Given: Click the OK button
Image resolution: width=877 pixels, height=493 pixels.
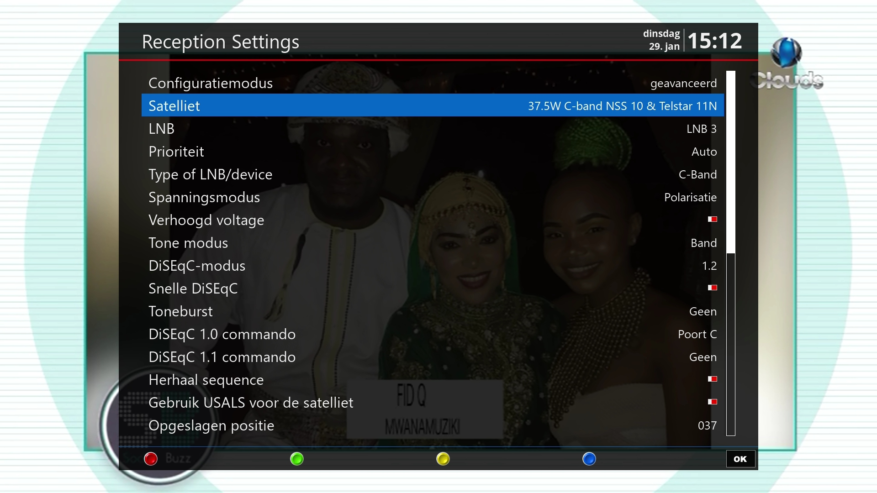Looking at the screenshot, I should [740, 459].
